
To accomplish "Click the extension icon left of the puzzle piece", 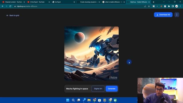I will click(165, 6).
